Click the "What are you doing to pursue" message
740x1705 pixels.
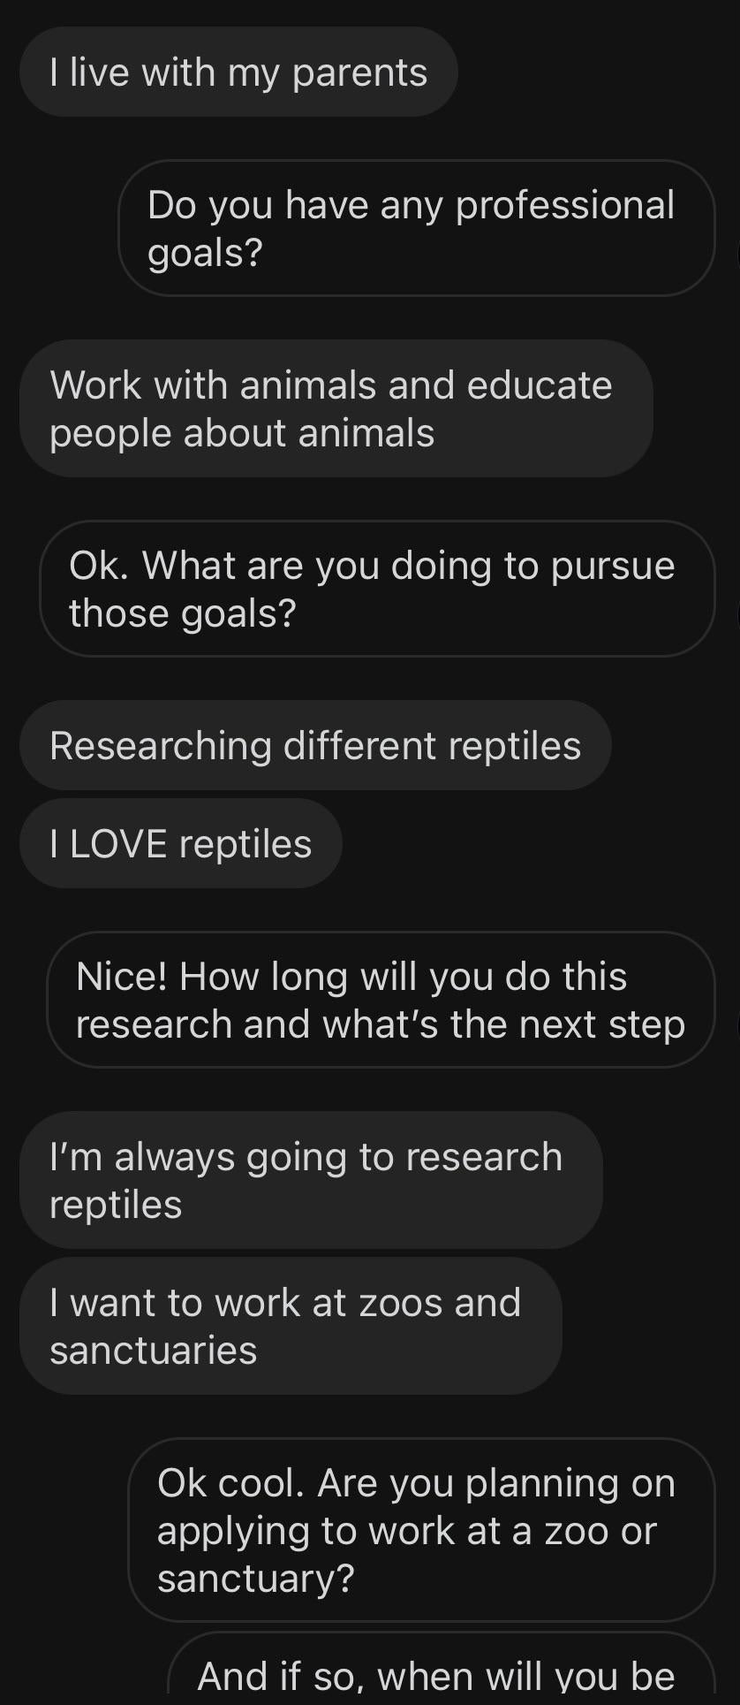point(377,589)
